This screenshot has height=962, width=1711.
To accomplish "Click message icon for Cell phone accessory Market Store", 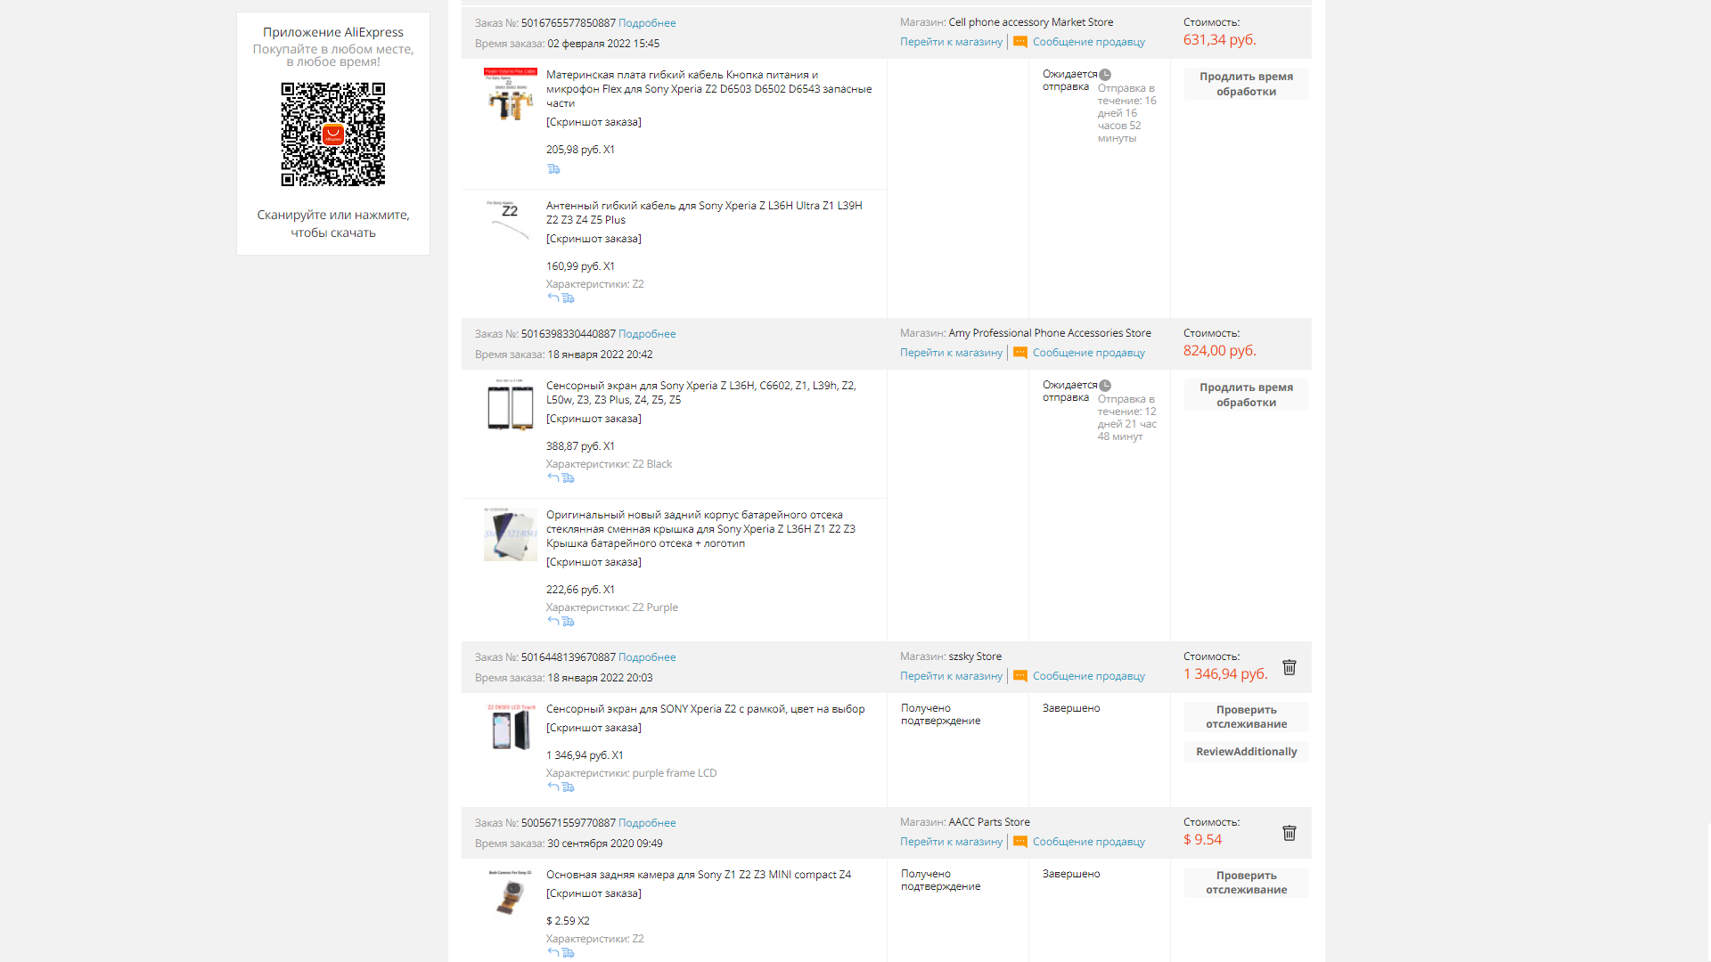I will [x=1020, y=42].
